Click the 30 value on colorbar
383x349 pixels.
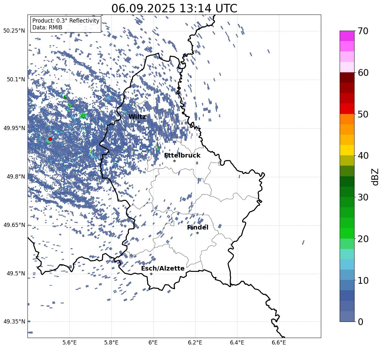[363, 197]
